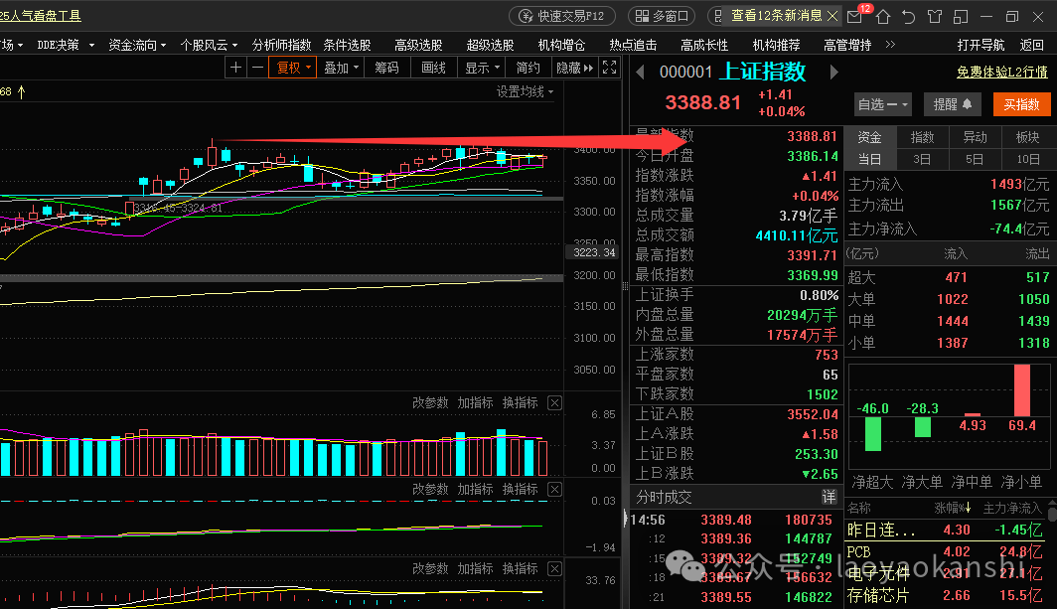The width and height of the screenshot is (1057, 609).
Task: Open the skin theme shirt icon
Action: tap(934, 16)
